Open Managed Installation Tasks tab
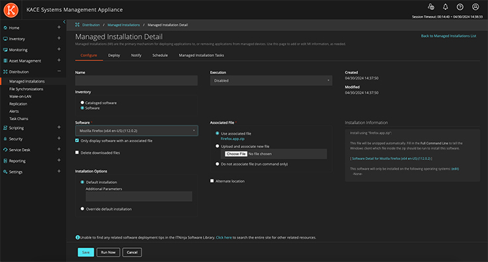This screenshot has width=488, height=262. coord(202,56)
